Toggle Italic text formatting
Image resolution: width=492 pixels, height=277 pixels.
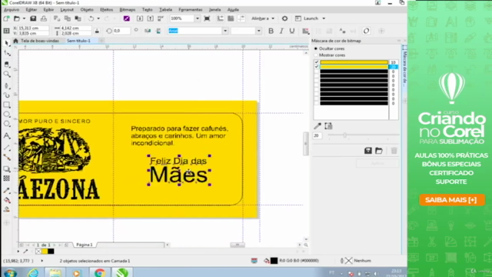tap(281, 31)
